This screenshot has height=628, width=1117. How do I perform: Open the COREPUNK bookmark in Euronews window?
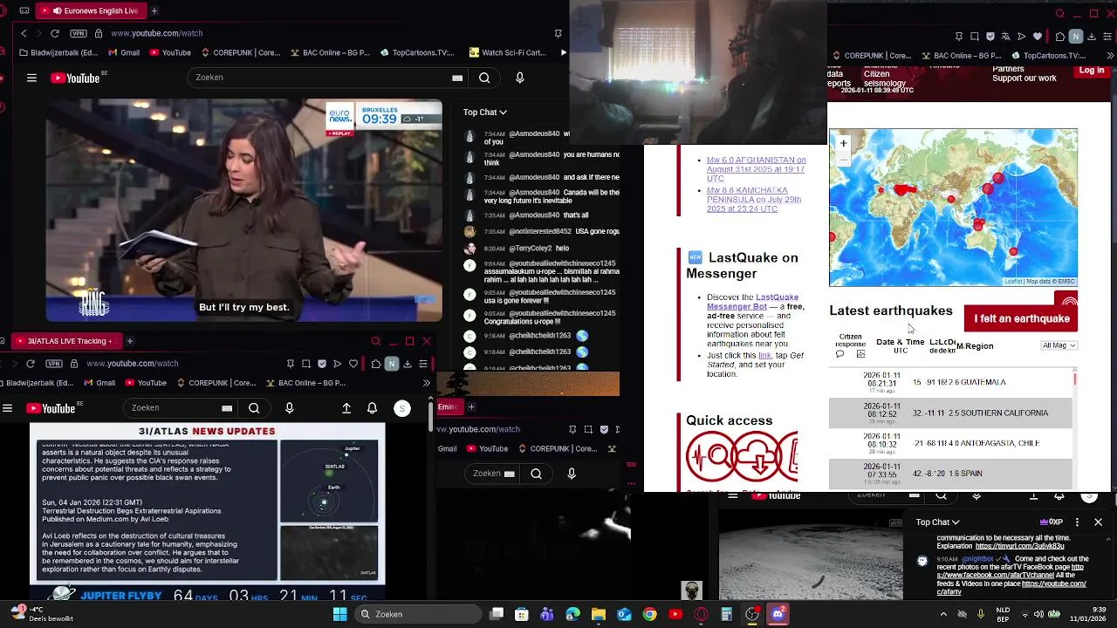point(240,52)
